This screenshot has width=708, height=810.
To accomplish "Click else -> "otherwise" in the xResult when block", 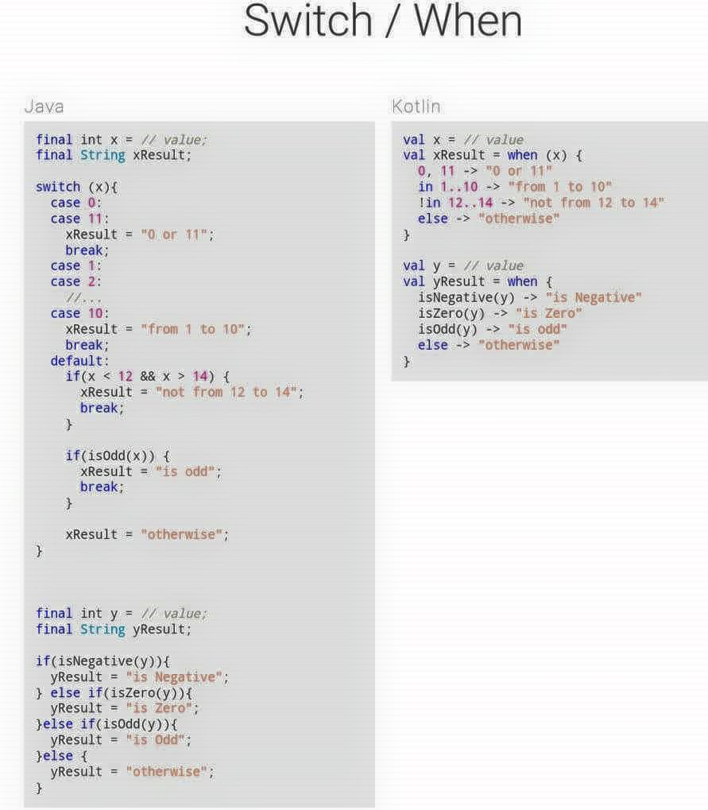I will click(x=489, y=219).
